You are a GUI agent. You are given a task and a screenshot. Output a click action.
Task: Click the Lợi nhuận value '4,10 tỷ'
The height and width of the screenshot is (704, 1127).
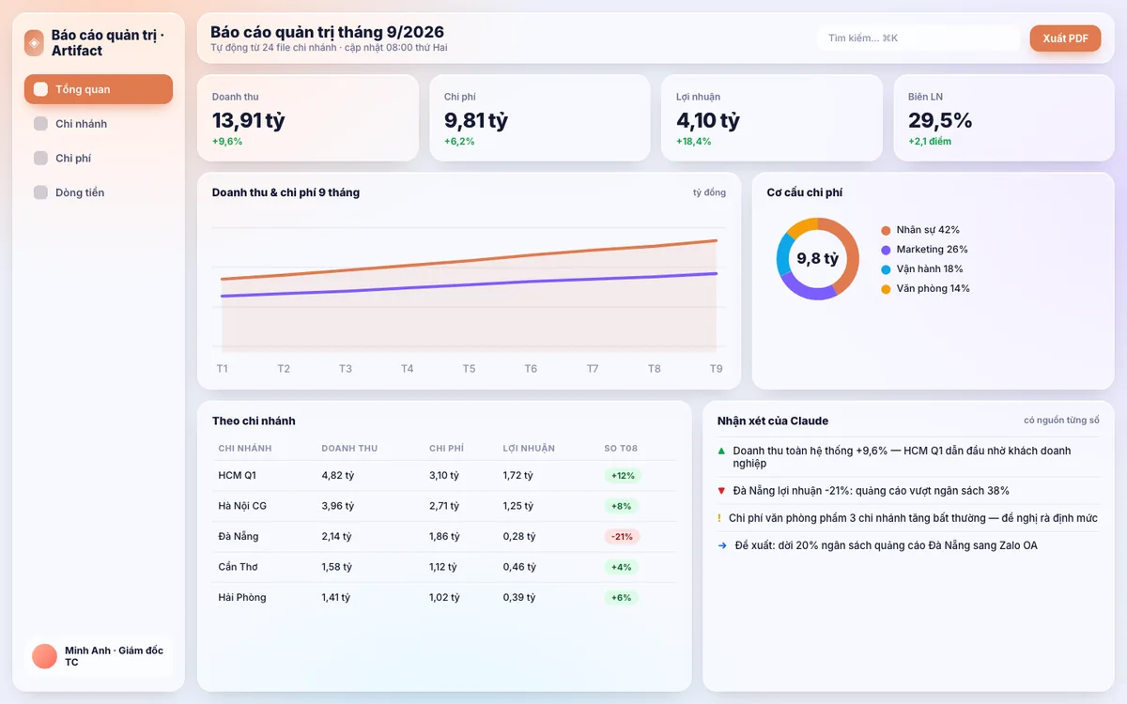tap(708, 120)
